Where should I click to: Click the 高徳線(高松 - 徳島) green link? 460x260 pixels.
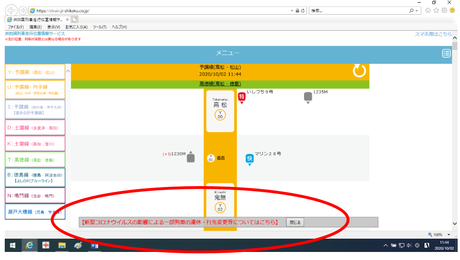[x=220, y=84]
